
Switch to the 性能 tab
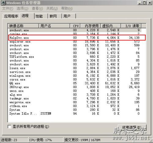click(41, 16)
